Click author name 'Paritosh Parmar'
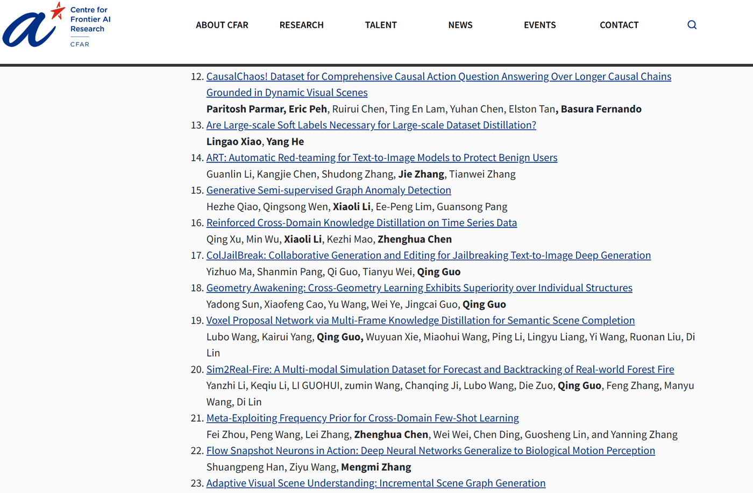 [245, 109]
